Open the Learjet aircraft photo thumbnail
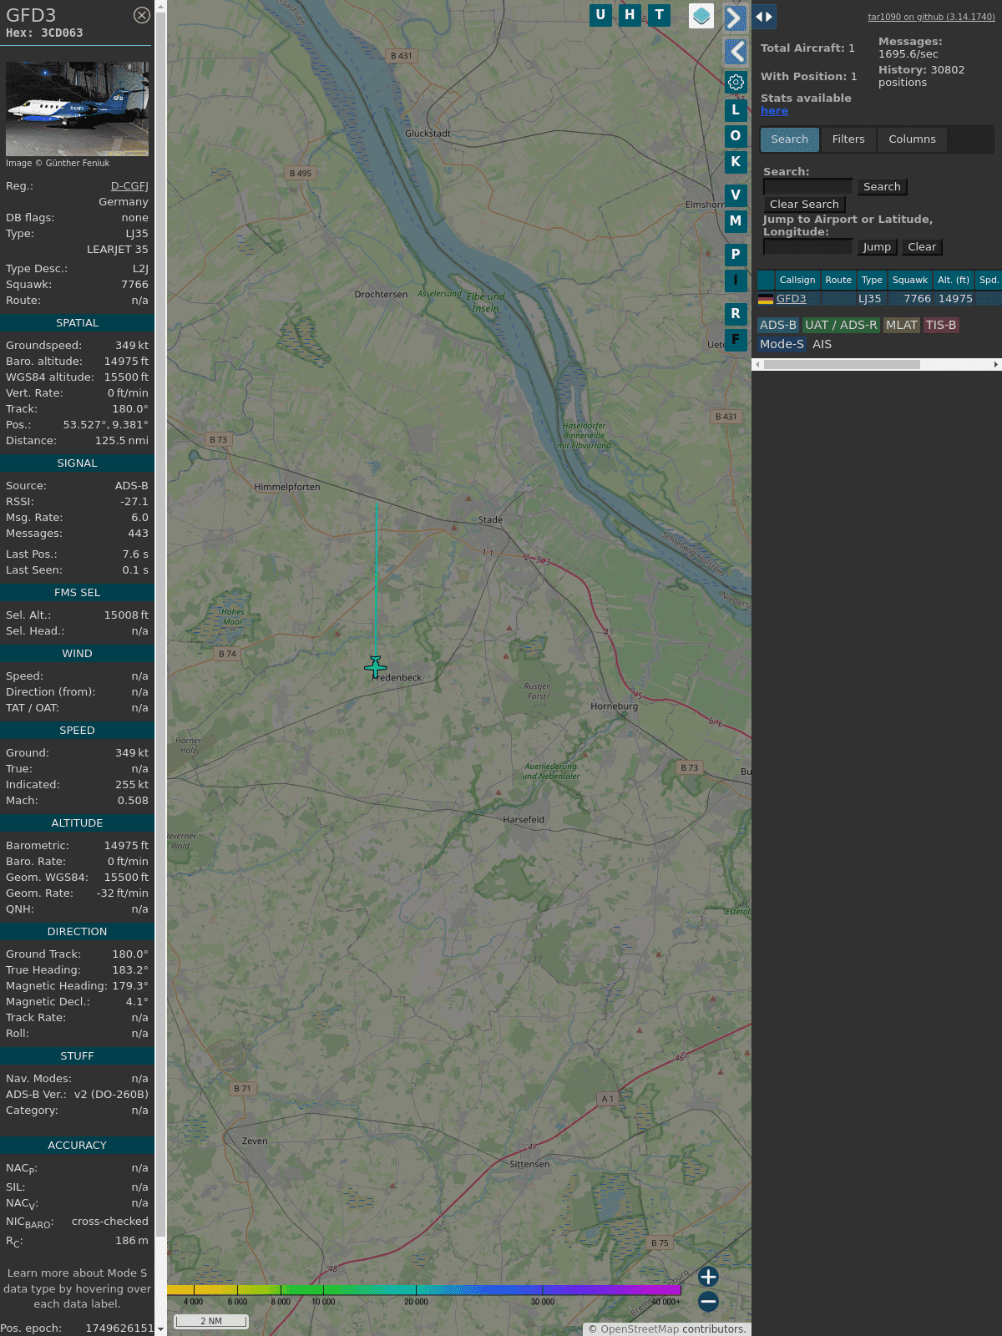This screenshot has width=1002, height=1336. tap(77, 109)
